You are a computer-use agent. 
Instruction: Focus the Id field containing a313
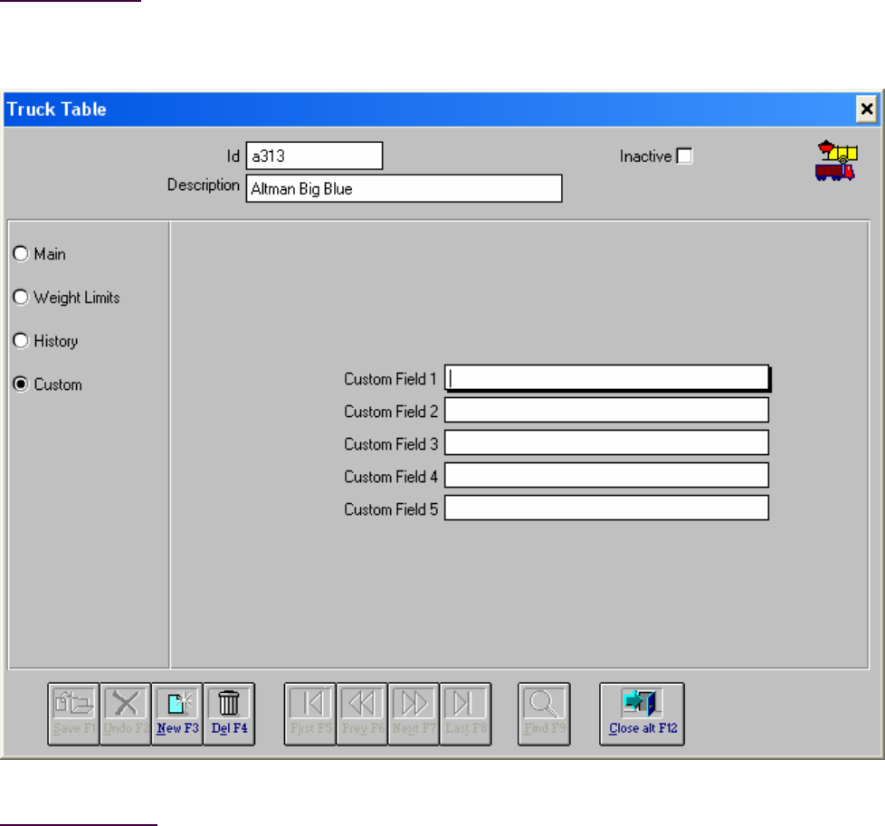(x=314, y=156)
